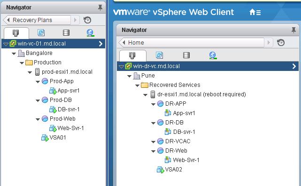
Task: Collapse Prod-Web resource pool
Action: pyautogui.click(x=38, y=119)
